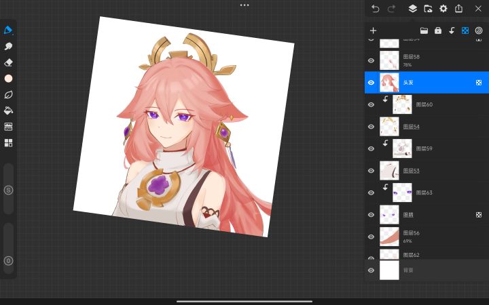Hide layer 图层58

click(371, 60)
